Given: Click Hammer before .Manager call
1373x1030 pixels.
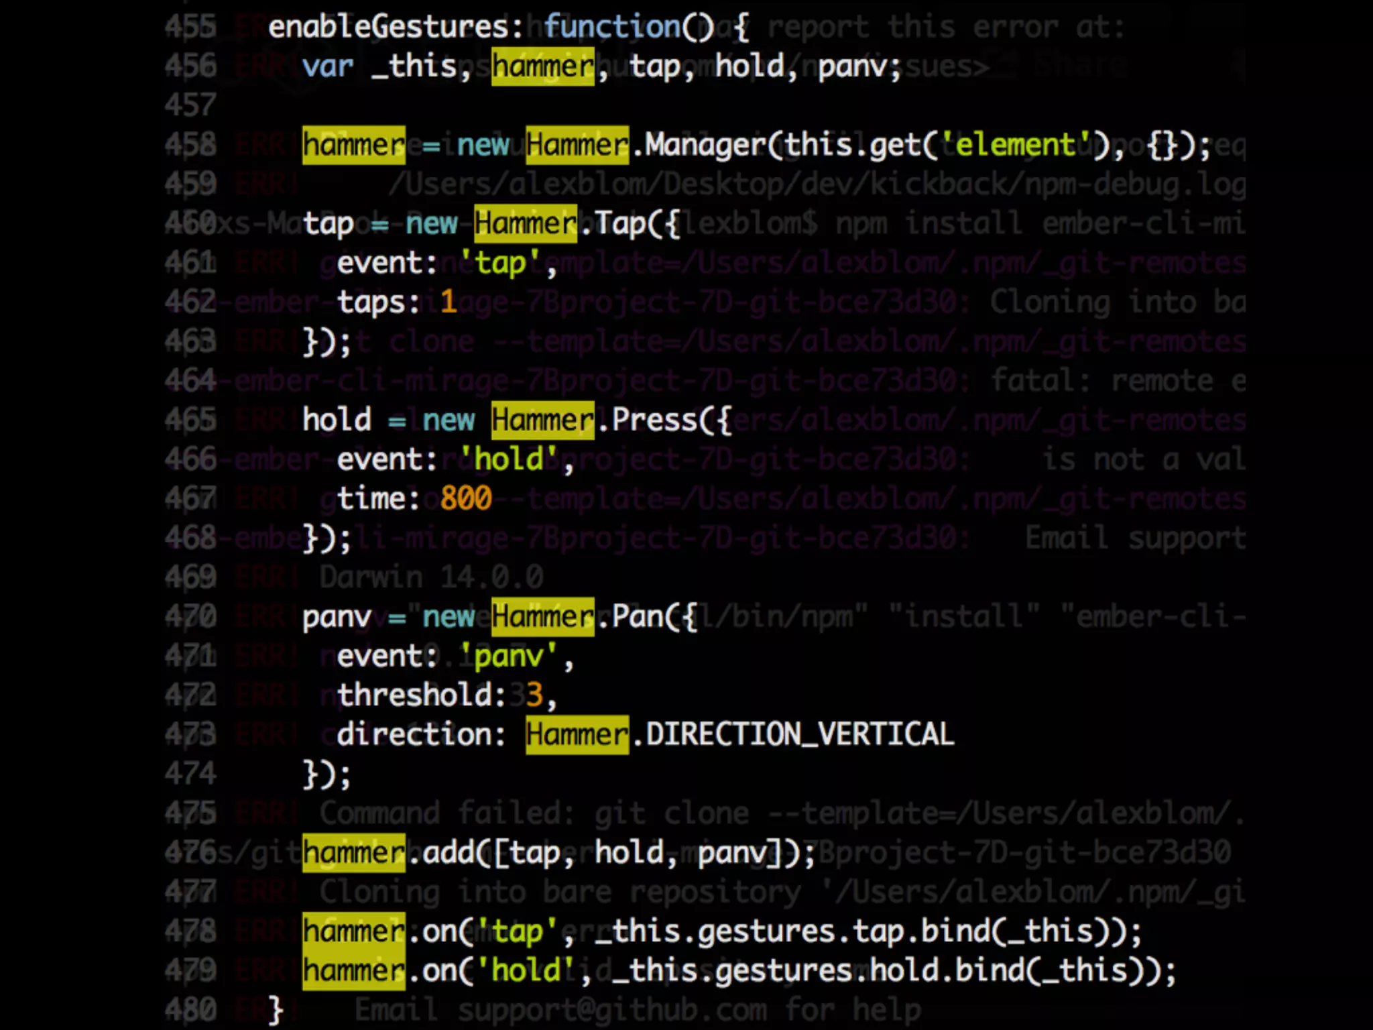Looking at the screenshot, I should [577, 145].
